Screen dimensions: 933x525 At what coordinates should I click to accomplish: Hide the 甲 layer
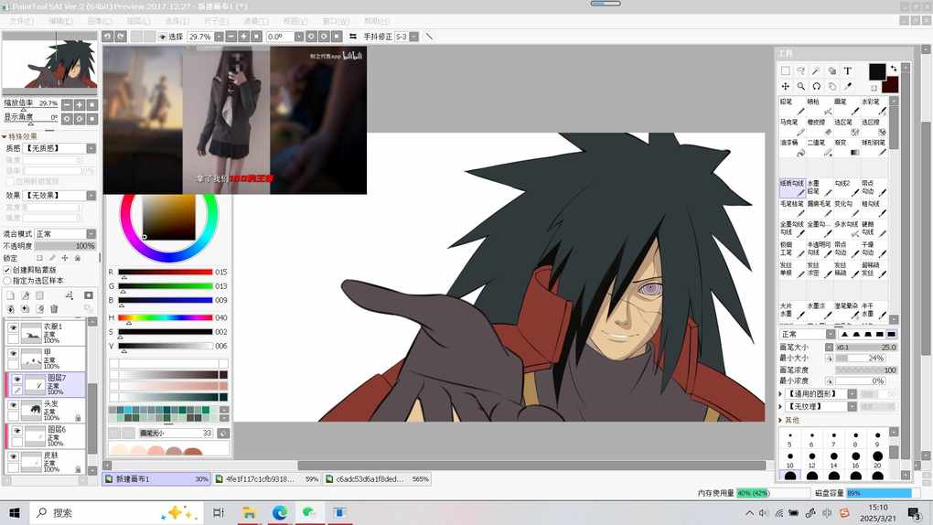13,353
